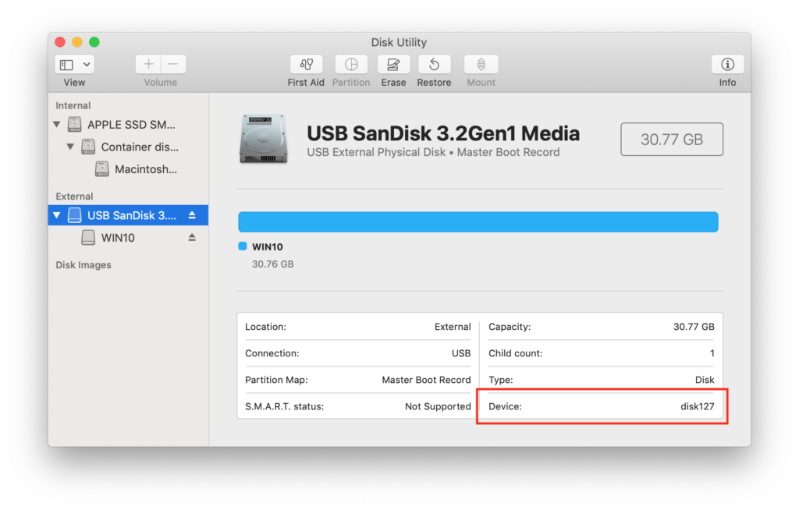Click the Type value Disk

click(x=705, y=380)
